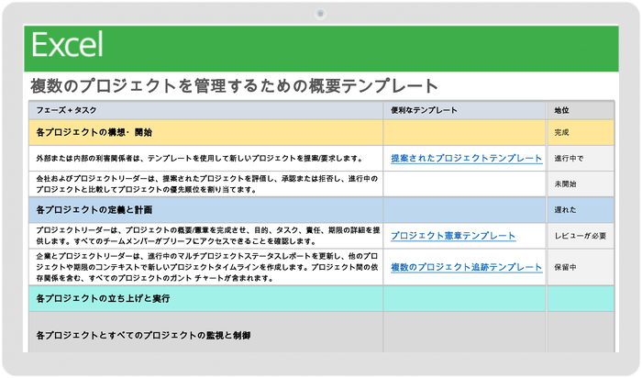Select the 進行中で status cell
Viewport: 642px width, 378px height.
581,159
